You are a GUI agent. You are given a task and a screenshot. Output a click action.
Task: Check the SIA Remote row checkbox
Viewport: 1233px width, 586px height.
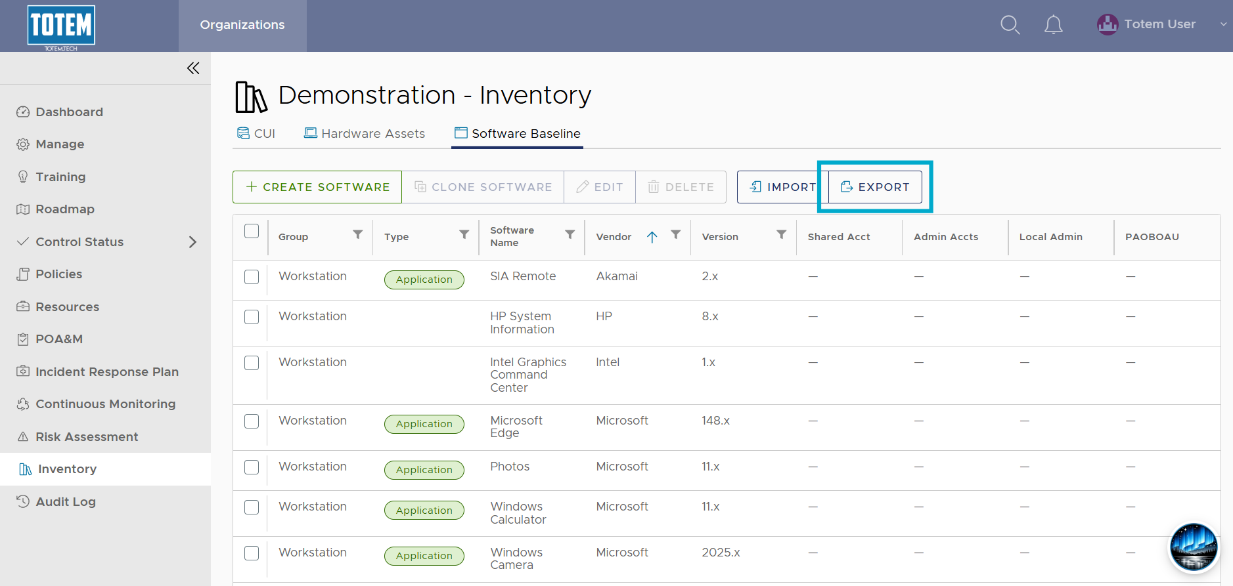(252, 277)
